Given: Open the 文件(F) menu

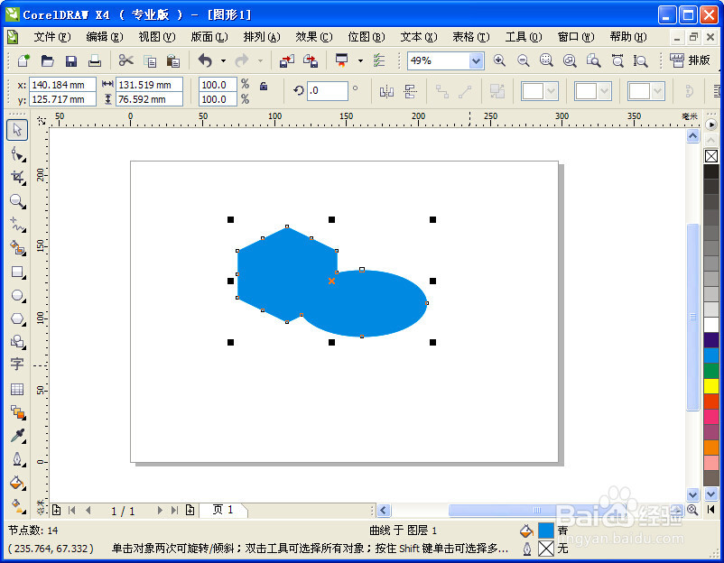Looking at the screenshot, I should click(x=51, y=37).
